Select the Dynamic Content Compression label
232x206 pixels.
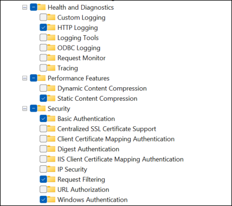click(x=102, y=88)
